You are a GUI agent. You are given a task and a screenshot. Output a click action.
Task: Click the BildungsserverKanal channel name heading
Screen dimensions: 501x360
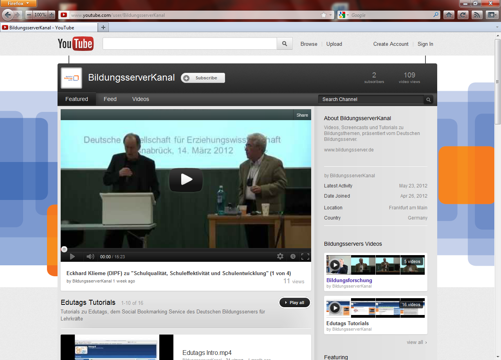click(x=132, y=77)
